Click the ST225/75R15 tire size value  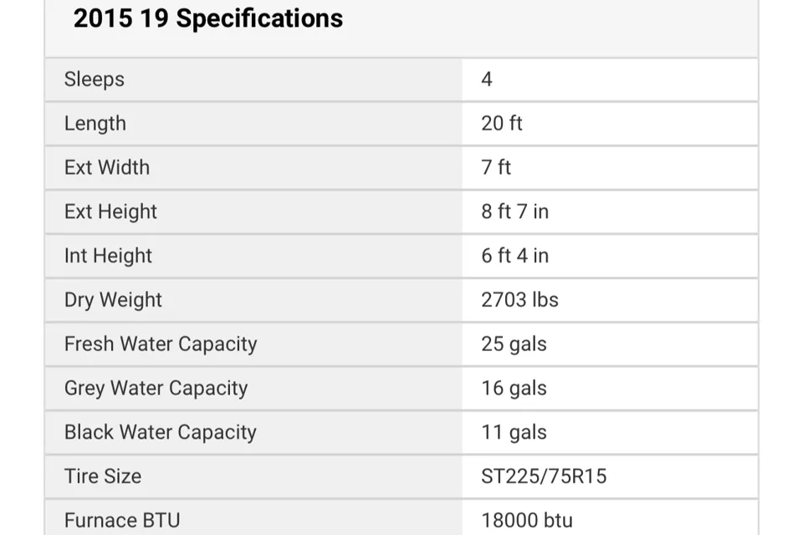coord(544,476)
